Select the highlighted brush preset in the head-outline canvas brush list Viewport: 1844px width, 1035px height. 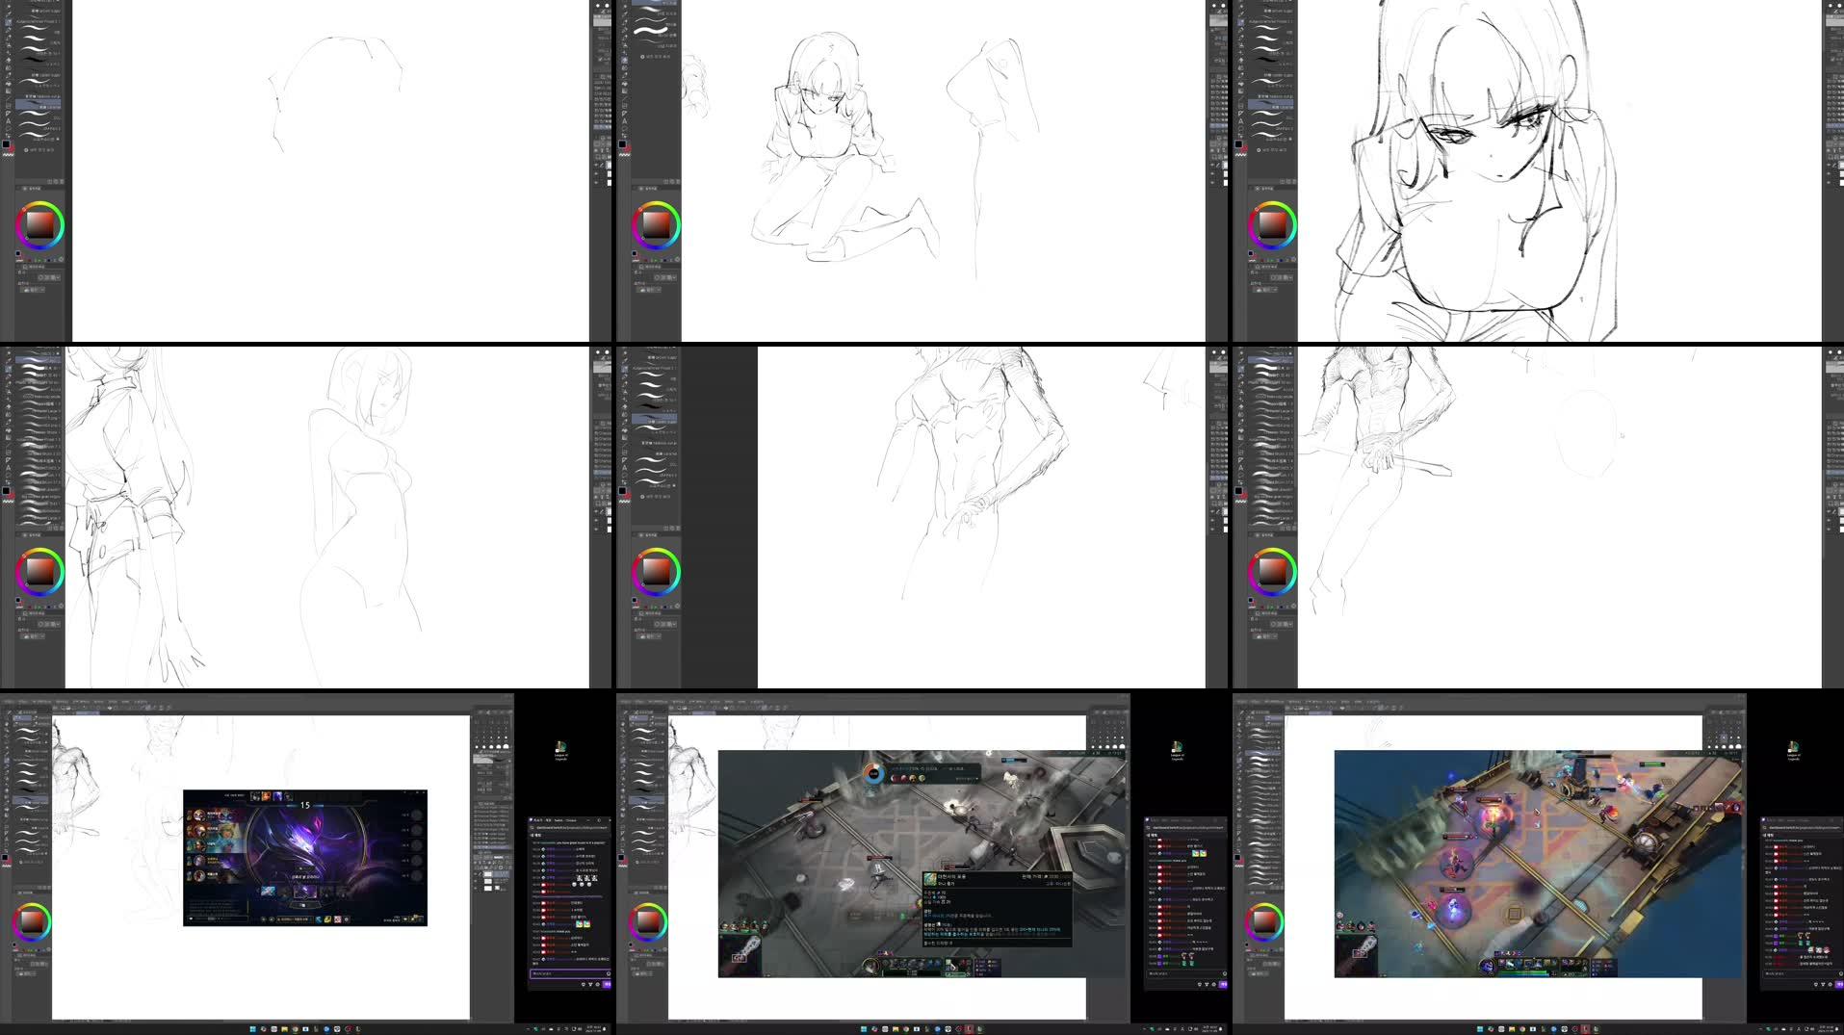(x=39, y=105)
